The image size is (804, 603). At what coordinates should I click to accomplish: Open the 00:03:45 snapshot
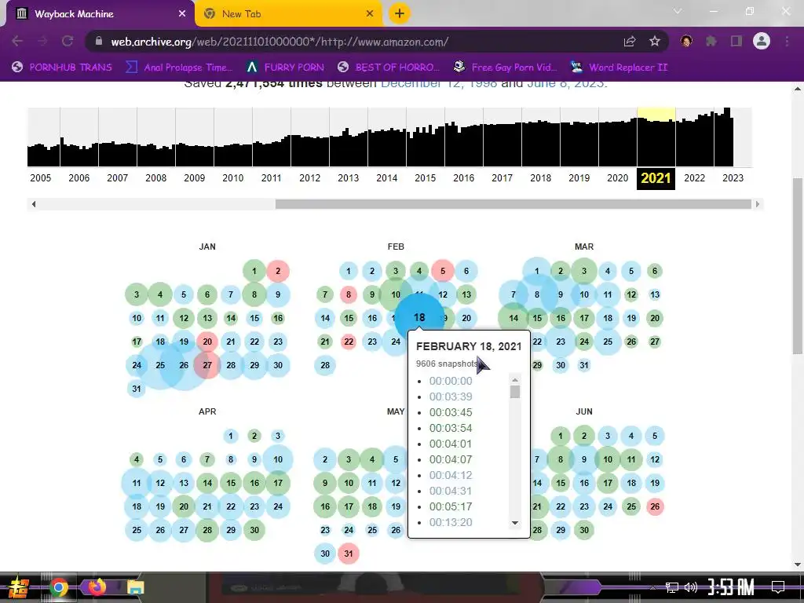pos(451,412)
